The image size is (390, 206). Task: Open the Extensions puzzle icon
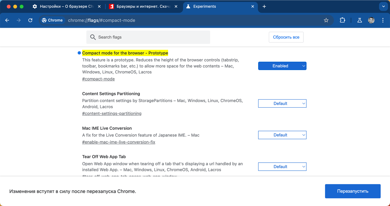click(x=342, y=20)
